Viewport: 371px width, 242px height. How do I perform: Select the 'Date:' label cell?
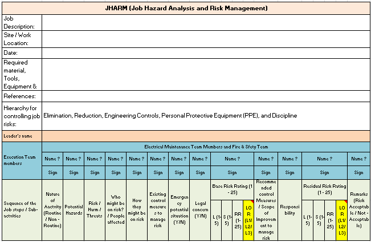tap(22, 53)
